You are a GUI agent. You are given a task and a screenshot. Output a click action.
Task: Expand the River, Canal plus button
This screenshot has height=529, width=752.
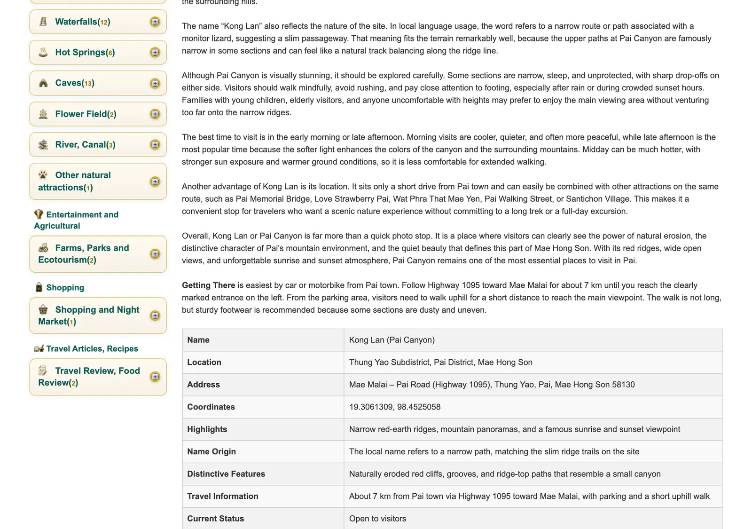155,144
